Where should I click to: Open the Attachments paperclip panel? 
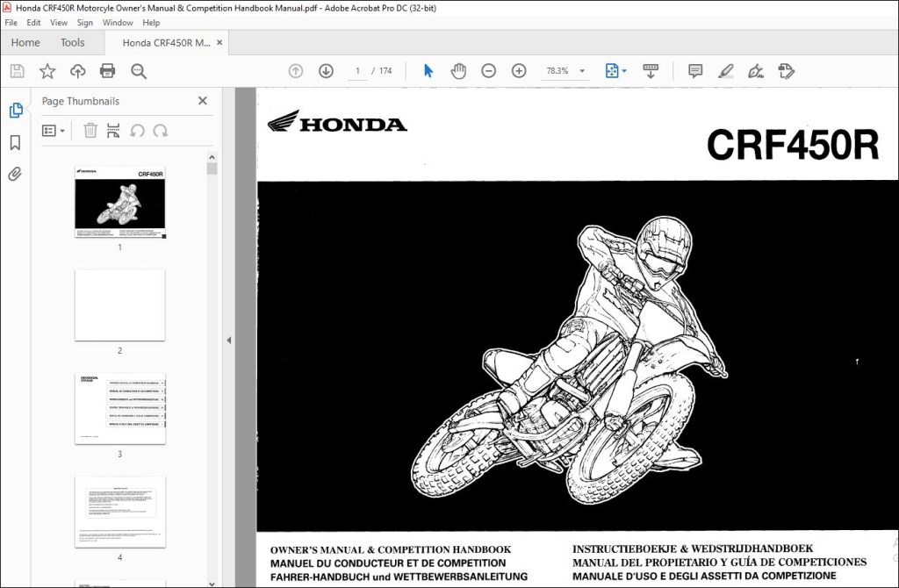pos(15,174)
